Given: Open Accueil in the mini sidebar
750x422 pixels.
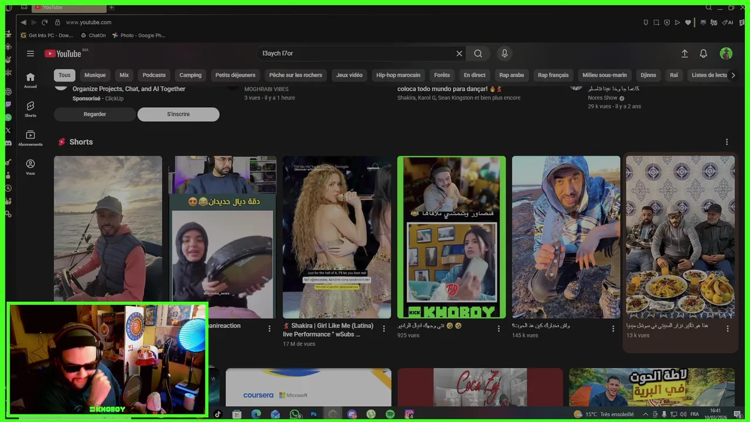Looking at the screenshot, I should pos(30,80).
